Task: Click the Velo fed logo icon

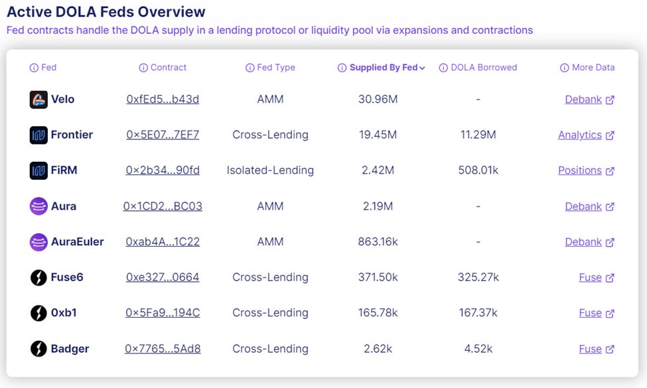Action: tap(38, 99)
